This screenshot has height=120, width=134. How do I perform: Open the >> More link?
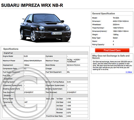point(129,72)
